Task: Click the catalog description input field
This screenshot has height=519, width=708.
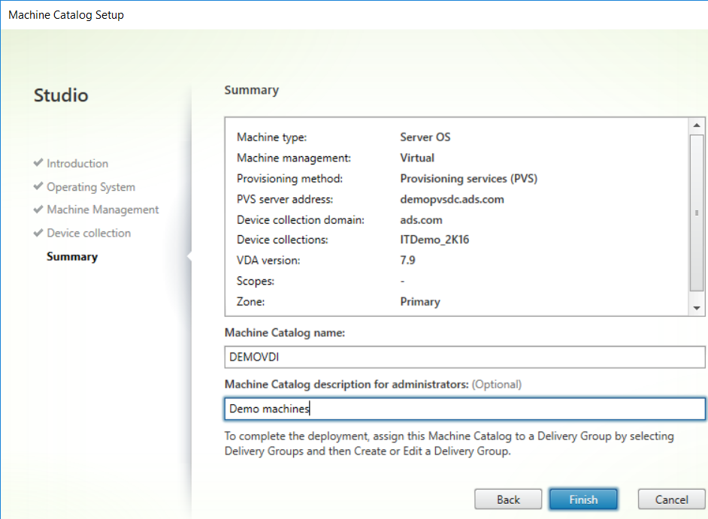Action: 464,409
